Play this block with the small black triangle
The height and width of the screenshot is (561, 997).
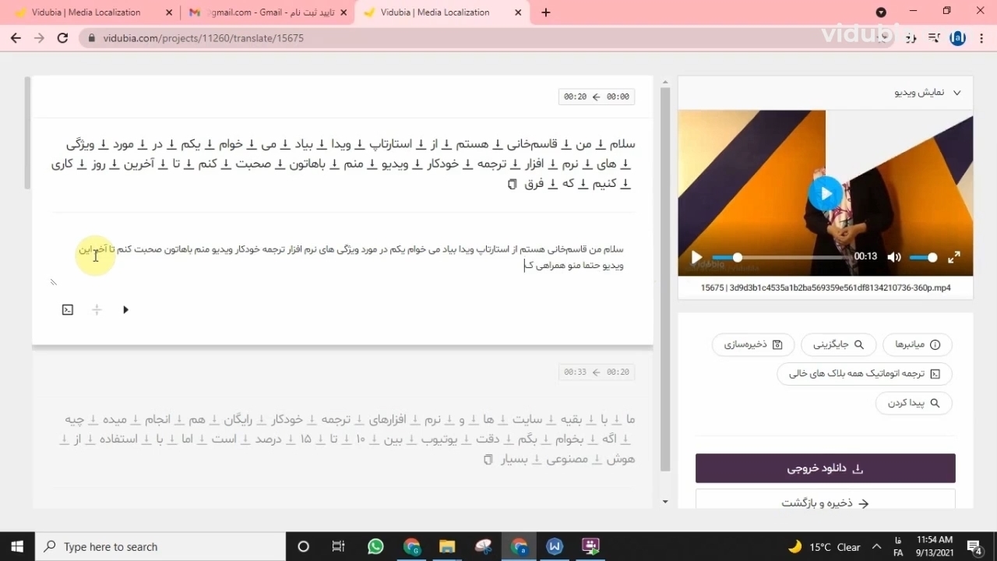[125, 310]
